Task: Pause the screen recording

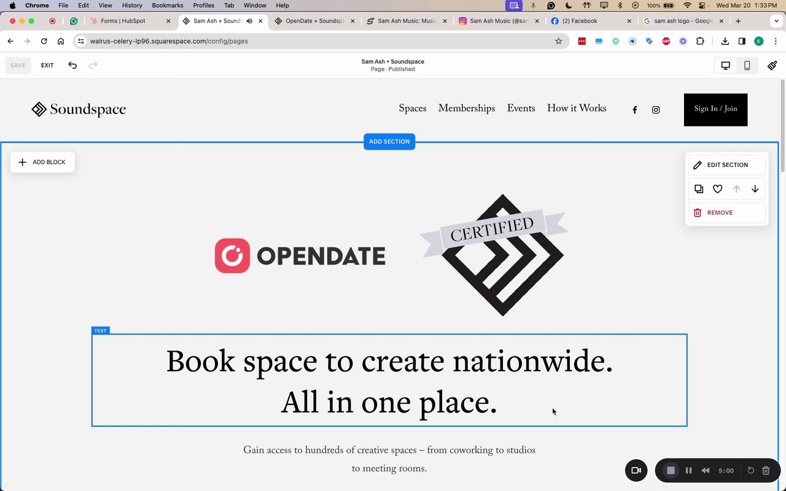Action: point(689,471)
